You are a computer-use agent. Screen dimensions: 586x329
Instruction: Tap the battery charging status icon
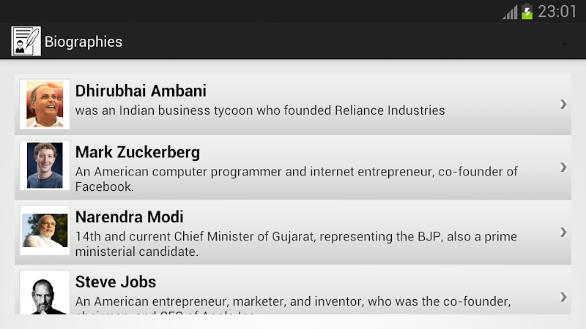[x=527, y=12]
